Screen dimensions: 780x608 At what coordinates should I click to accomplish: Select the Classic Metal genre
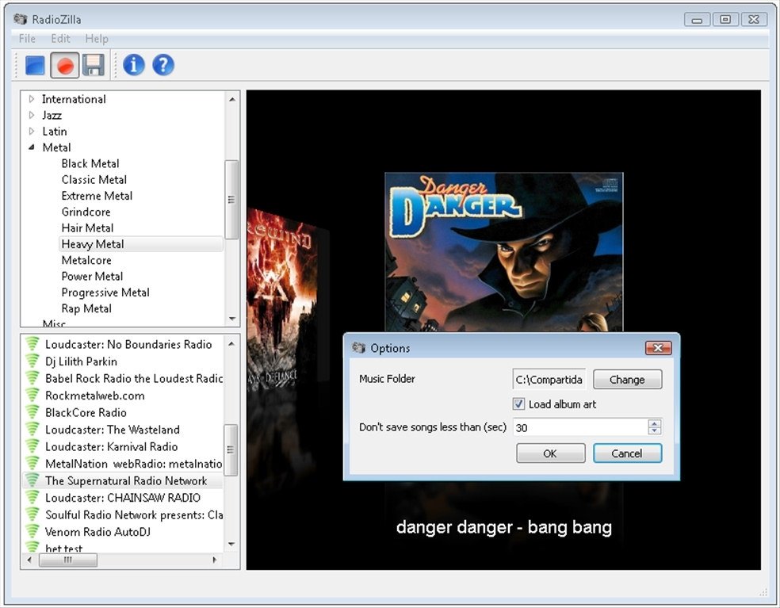(x=94, y=180)
